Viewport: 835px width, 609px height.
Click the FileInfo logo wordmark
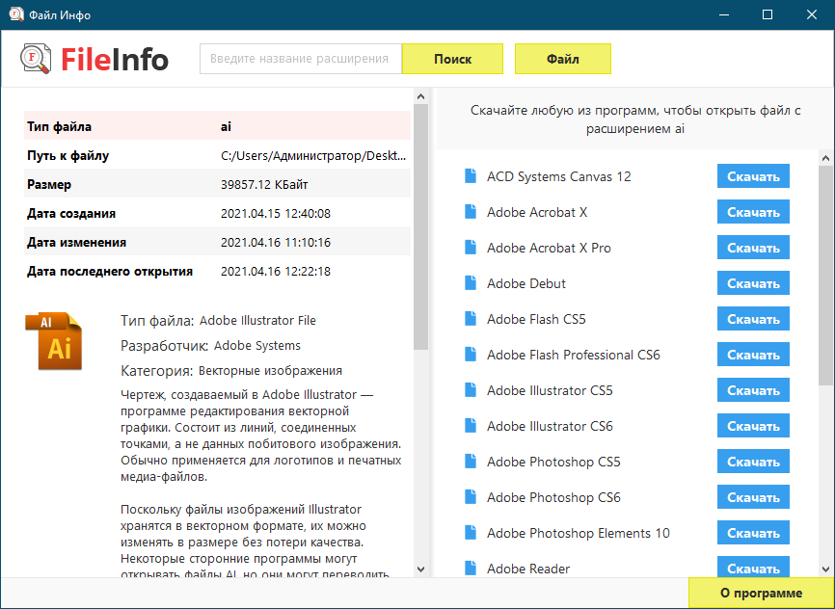tap(115, 59)
